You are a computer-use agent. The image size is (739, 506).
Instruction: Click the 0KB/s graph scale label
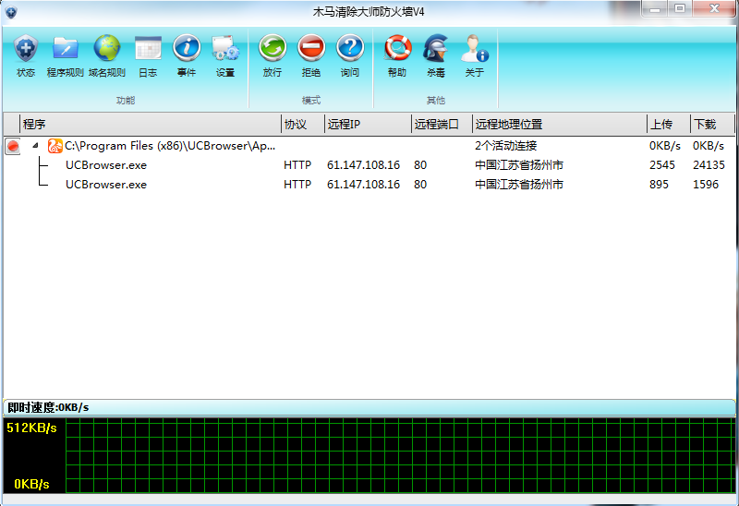pos(31,485)
